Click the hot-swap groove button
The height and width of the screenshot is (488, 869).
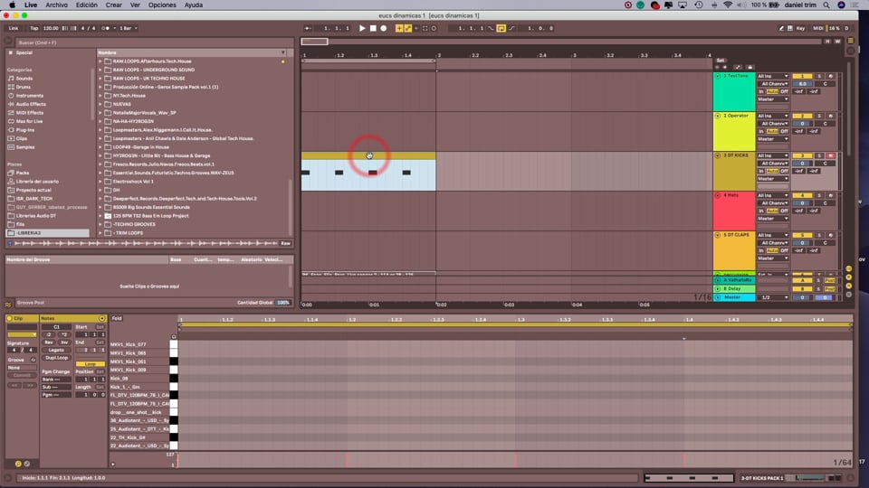(33, 360)
